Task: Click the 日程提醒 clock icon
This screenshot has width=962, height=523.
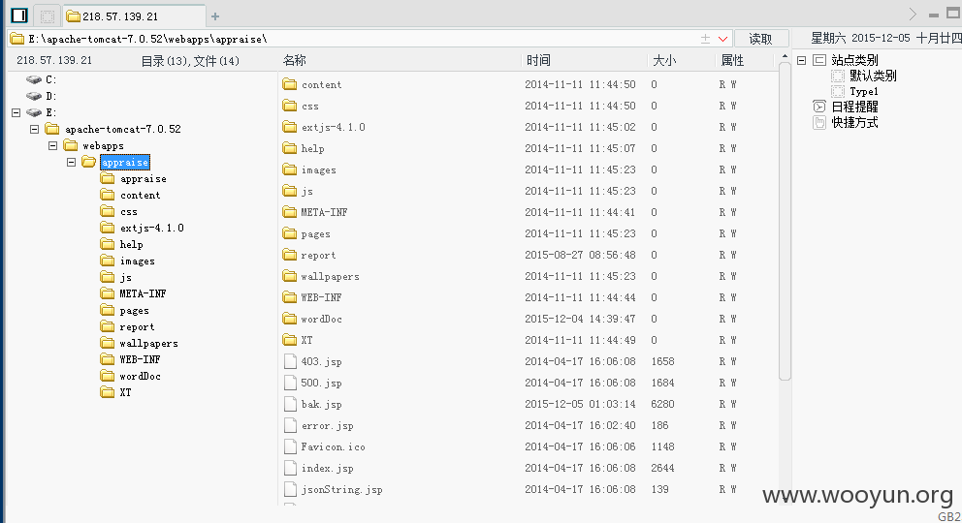Action: pyautogui.click(x=819, y=106)
